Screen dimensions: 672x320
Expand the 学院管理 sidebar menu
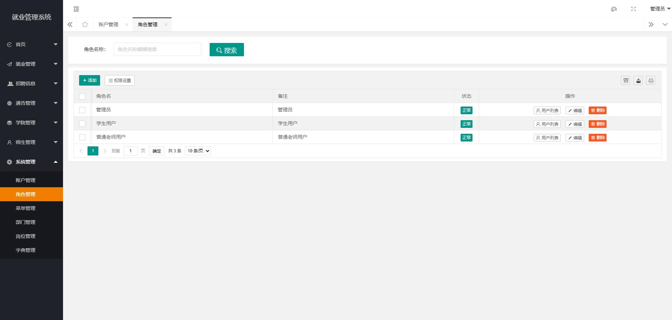[31, 123]
